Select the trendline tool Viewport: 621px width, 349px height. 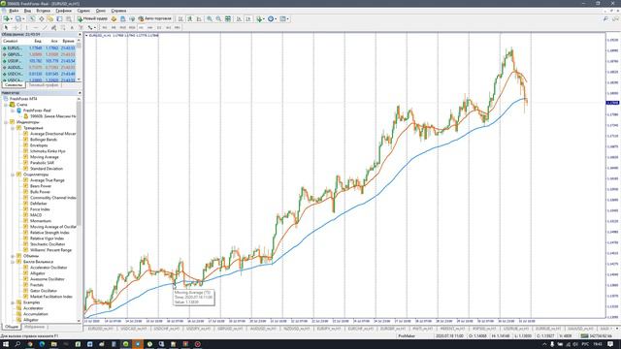click(45, 27)
